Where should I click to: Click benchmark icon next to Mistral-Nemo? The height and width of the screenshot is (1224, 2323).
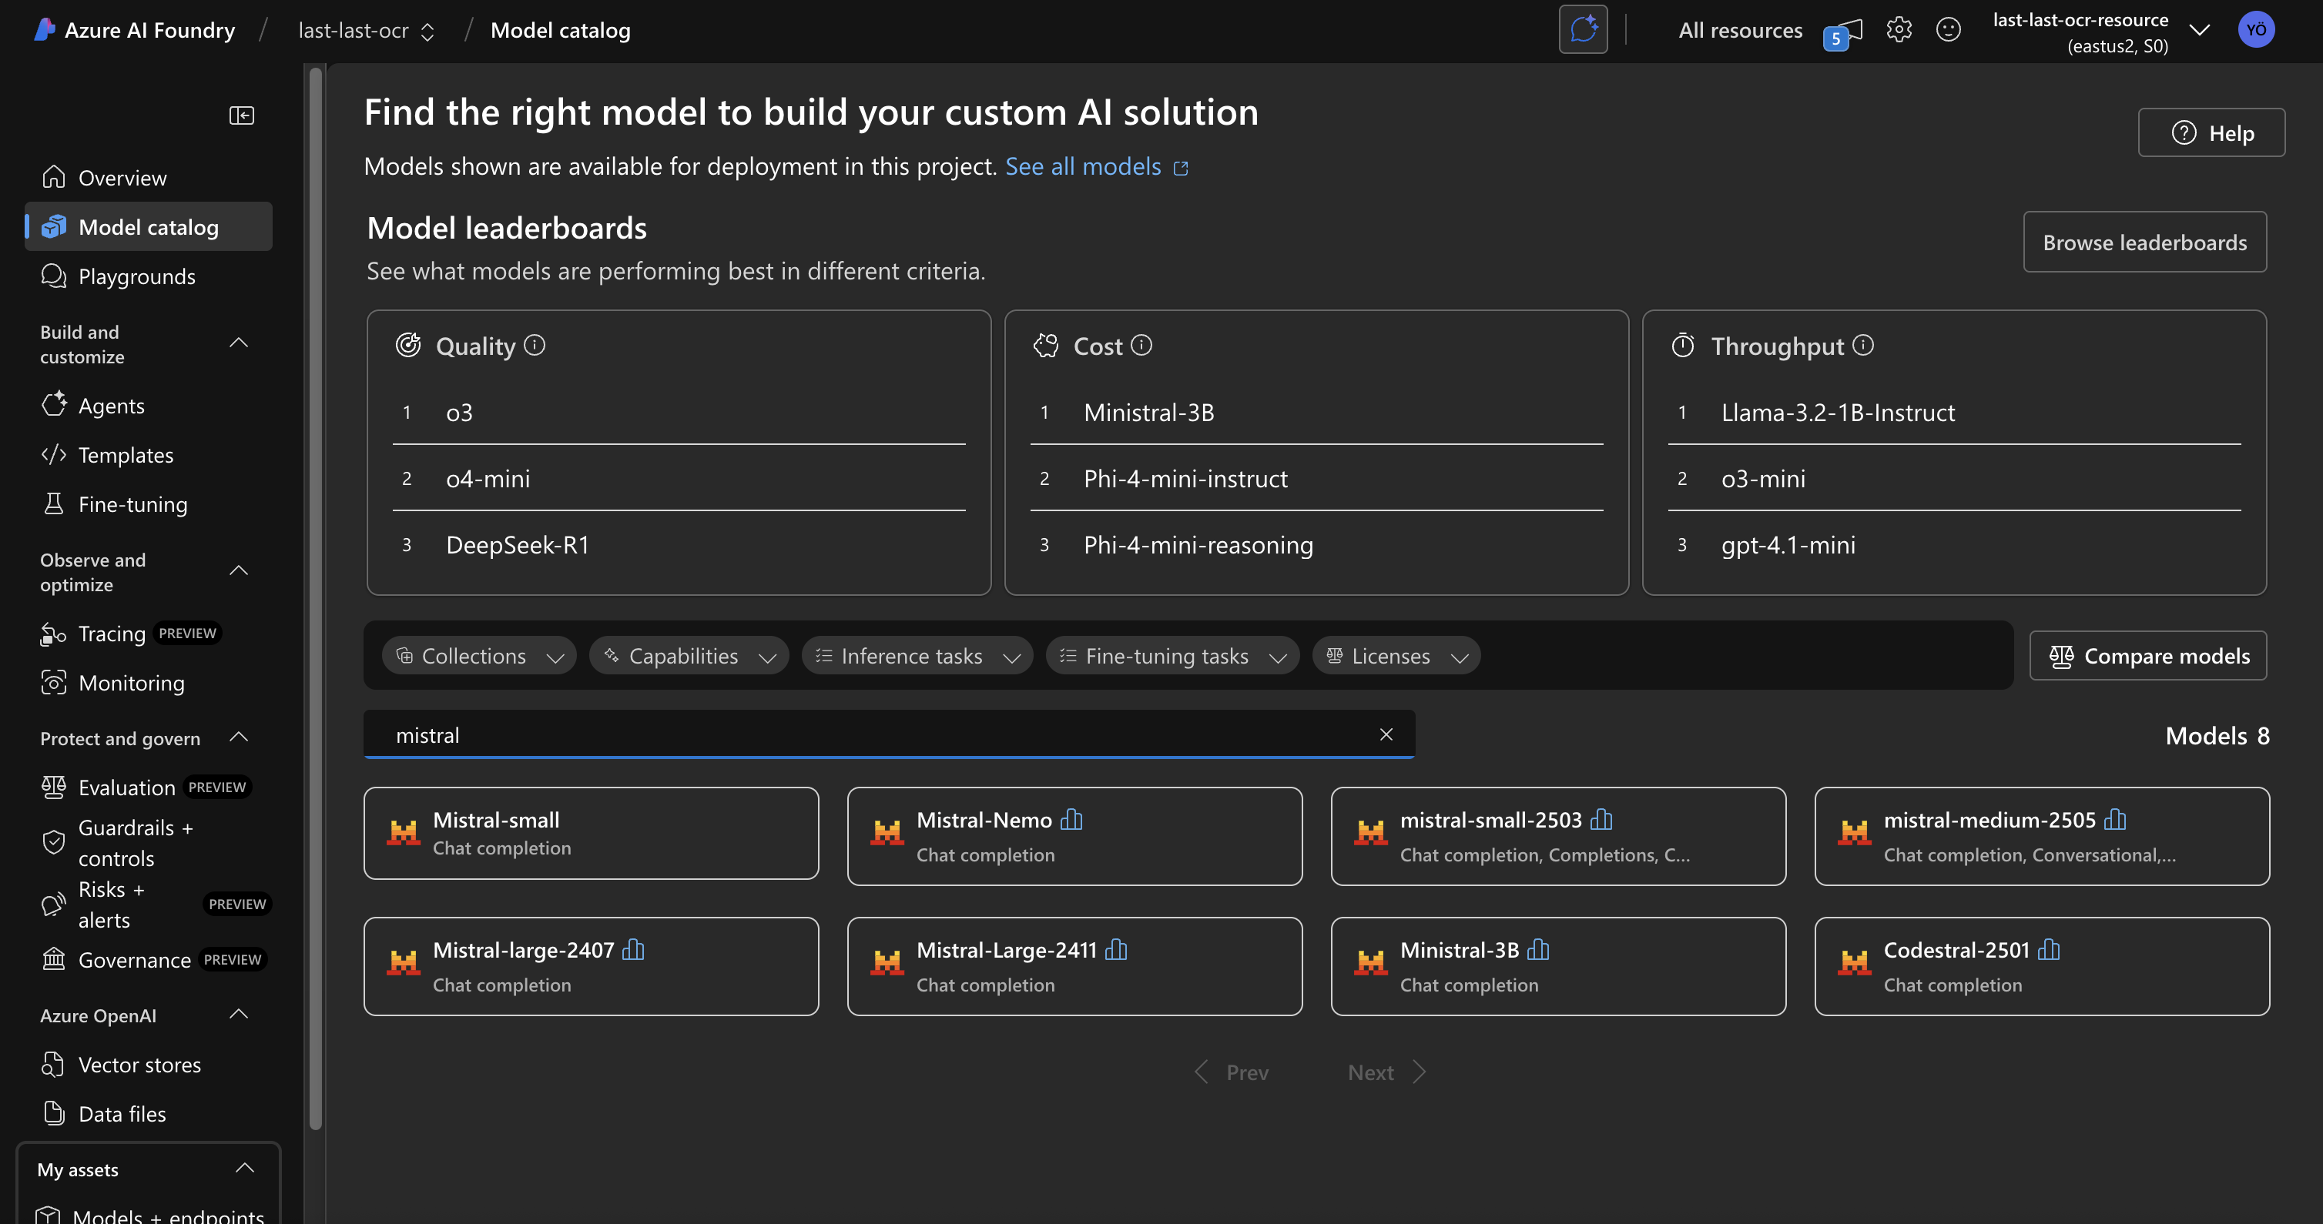(1071, 819)
